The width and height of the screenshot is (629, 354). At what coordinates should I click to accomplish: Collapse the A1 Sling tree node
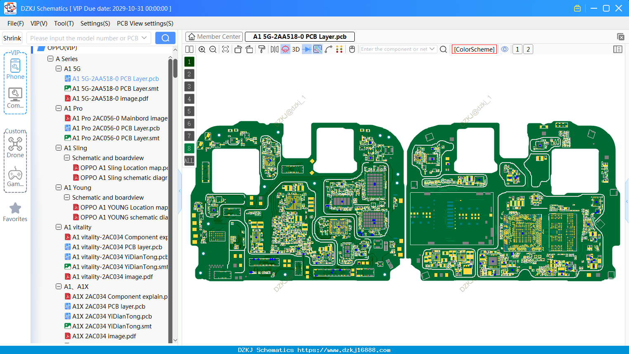(59, 148)
